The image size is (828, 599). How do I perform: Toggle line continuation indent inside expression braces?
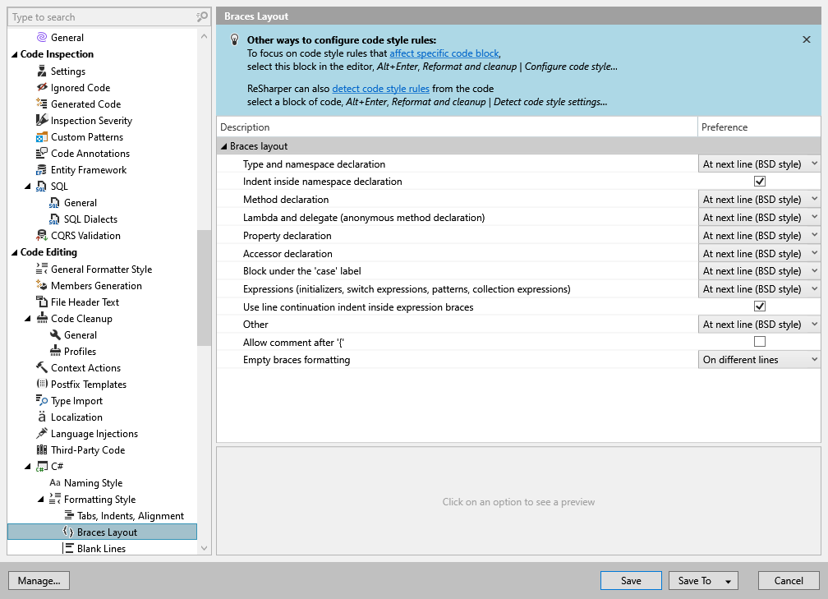(759, 306)
